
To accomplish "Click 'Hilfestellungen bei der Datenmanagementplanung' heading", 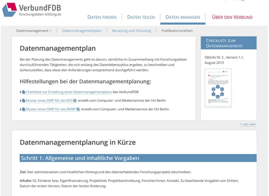I will 86,81.
